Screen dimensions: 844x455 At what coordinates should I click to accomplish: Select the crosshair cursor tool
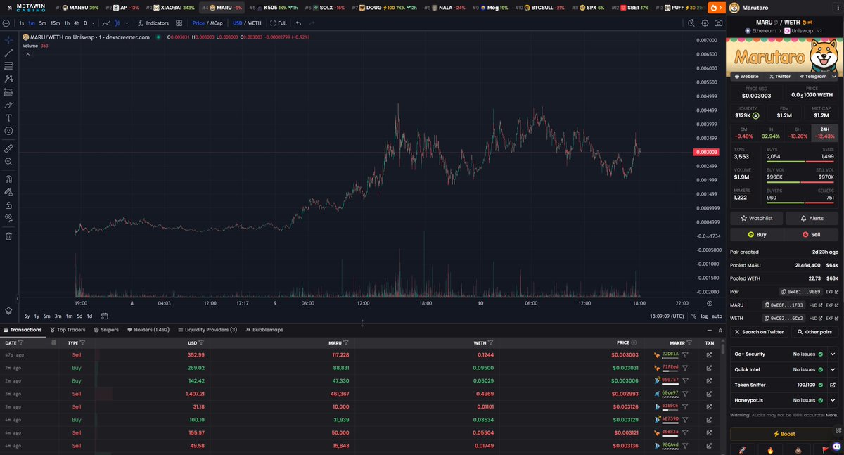[8, 39]
